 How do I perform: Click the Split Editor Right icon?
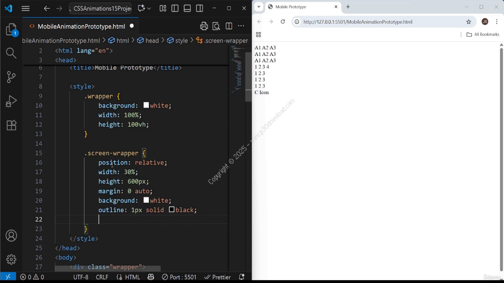click(229, 26)
